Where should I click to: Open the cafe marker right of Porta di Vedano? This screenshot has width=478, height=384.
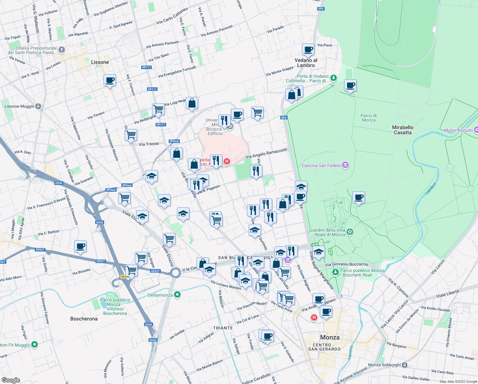tap(350, 86)
